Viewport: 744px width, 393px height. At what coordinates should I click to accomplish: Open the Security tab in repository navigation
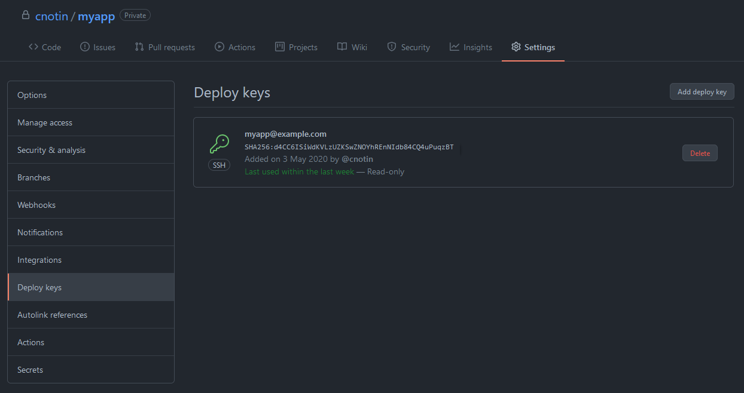point(408,47)
